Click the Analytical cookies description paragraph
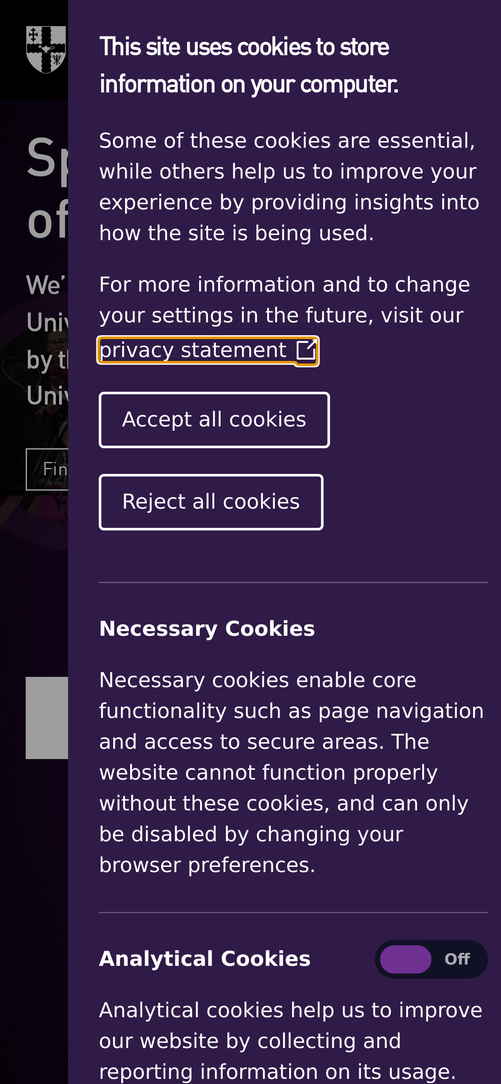This screenshot has height=1084, width=501. point(291,1041)
